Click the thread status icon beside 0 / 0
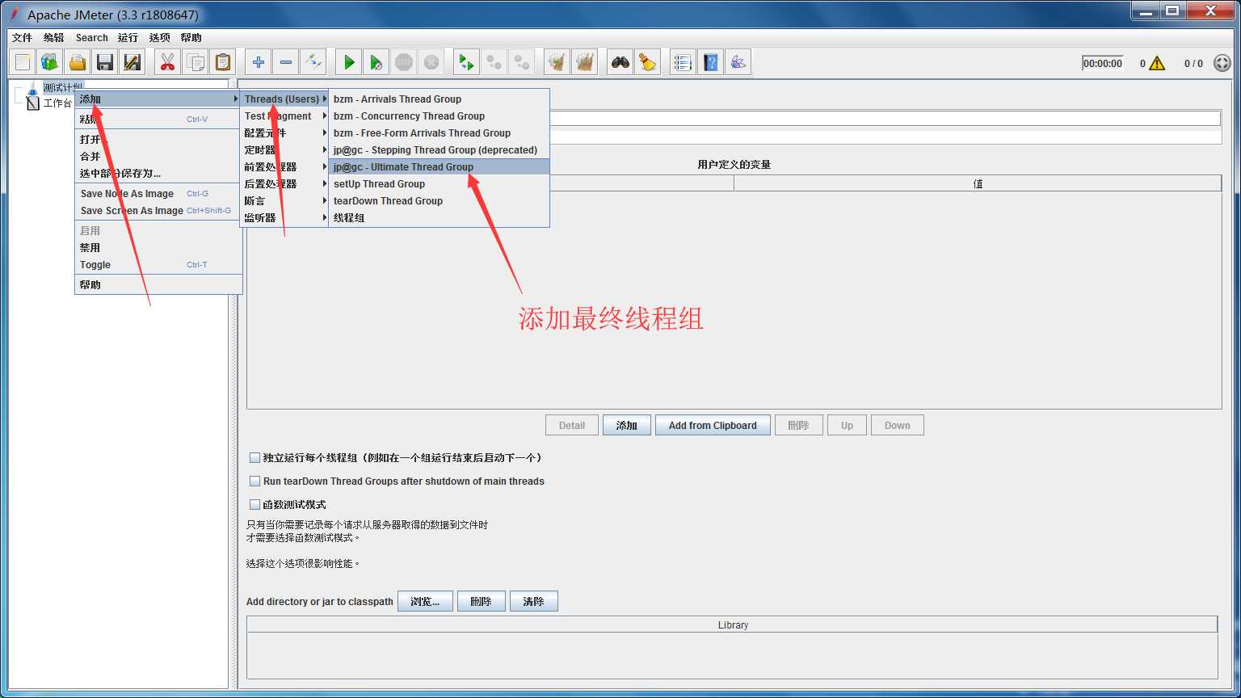This screenshot has width=1241, height=698. point(1222,63)
